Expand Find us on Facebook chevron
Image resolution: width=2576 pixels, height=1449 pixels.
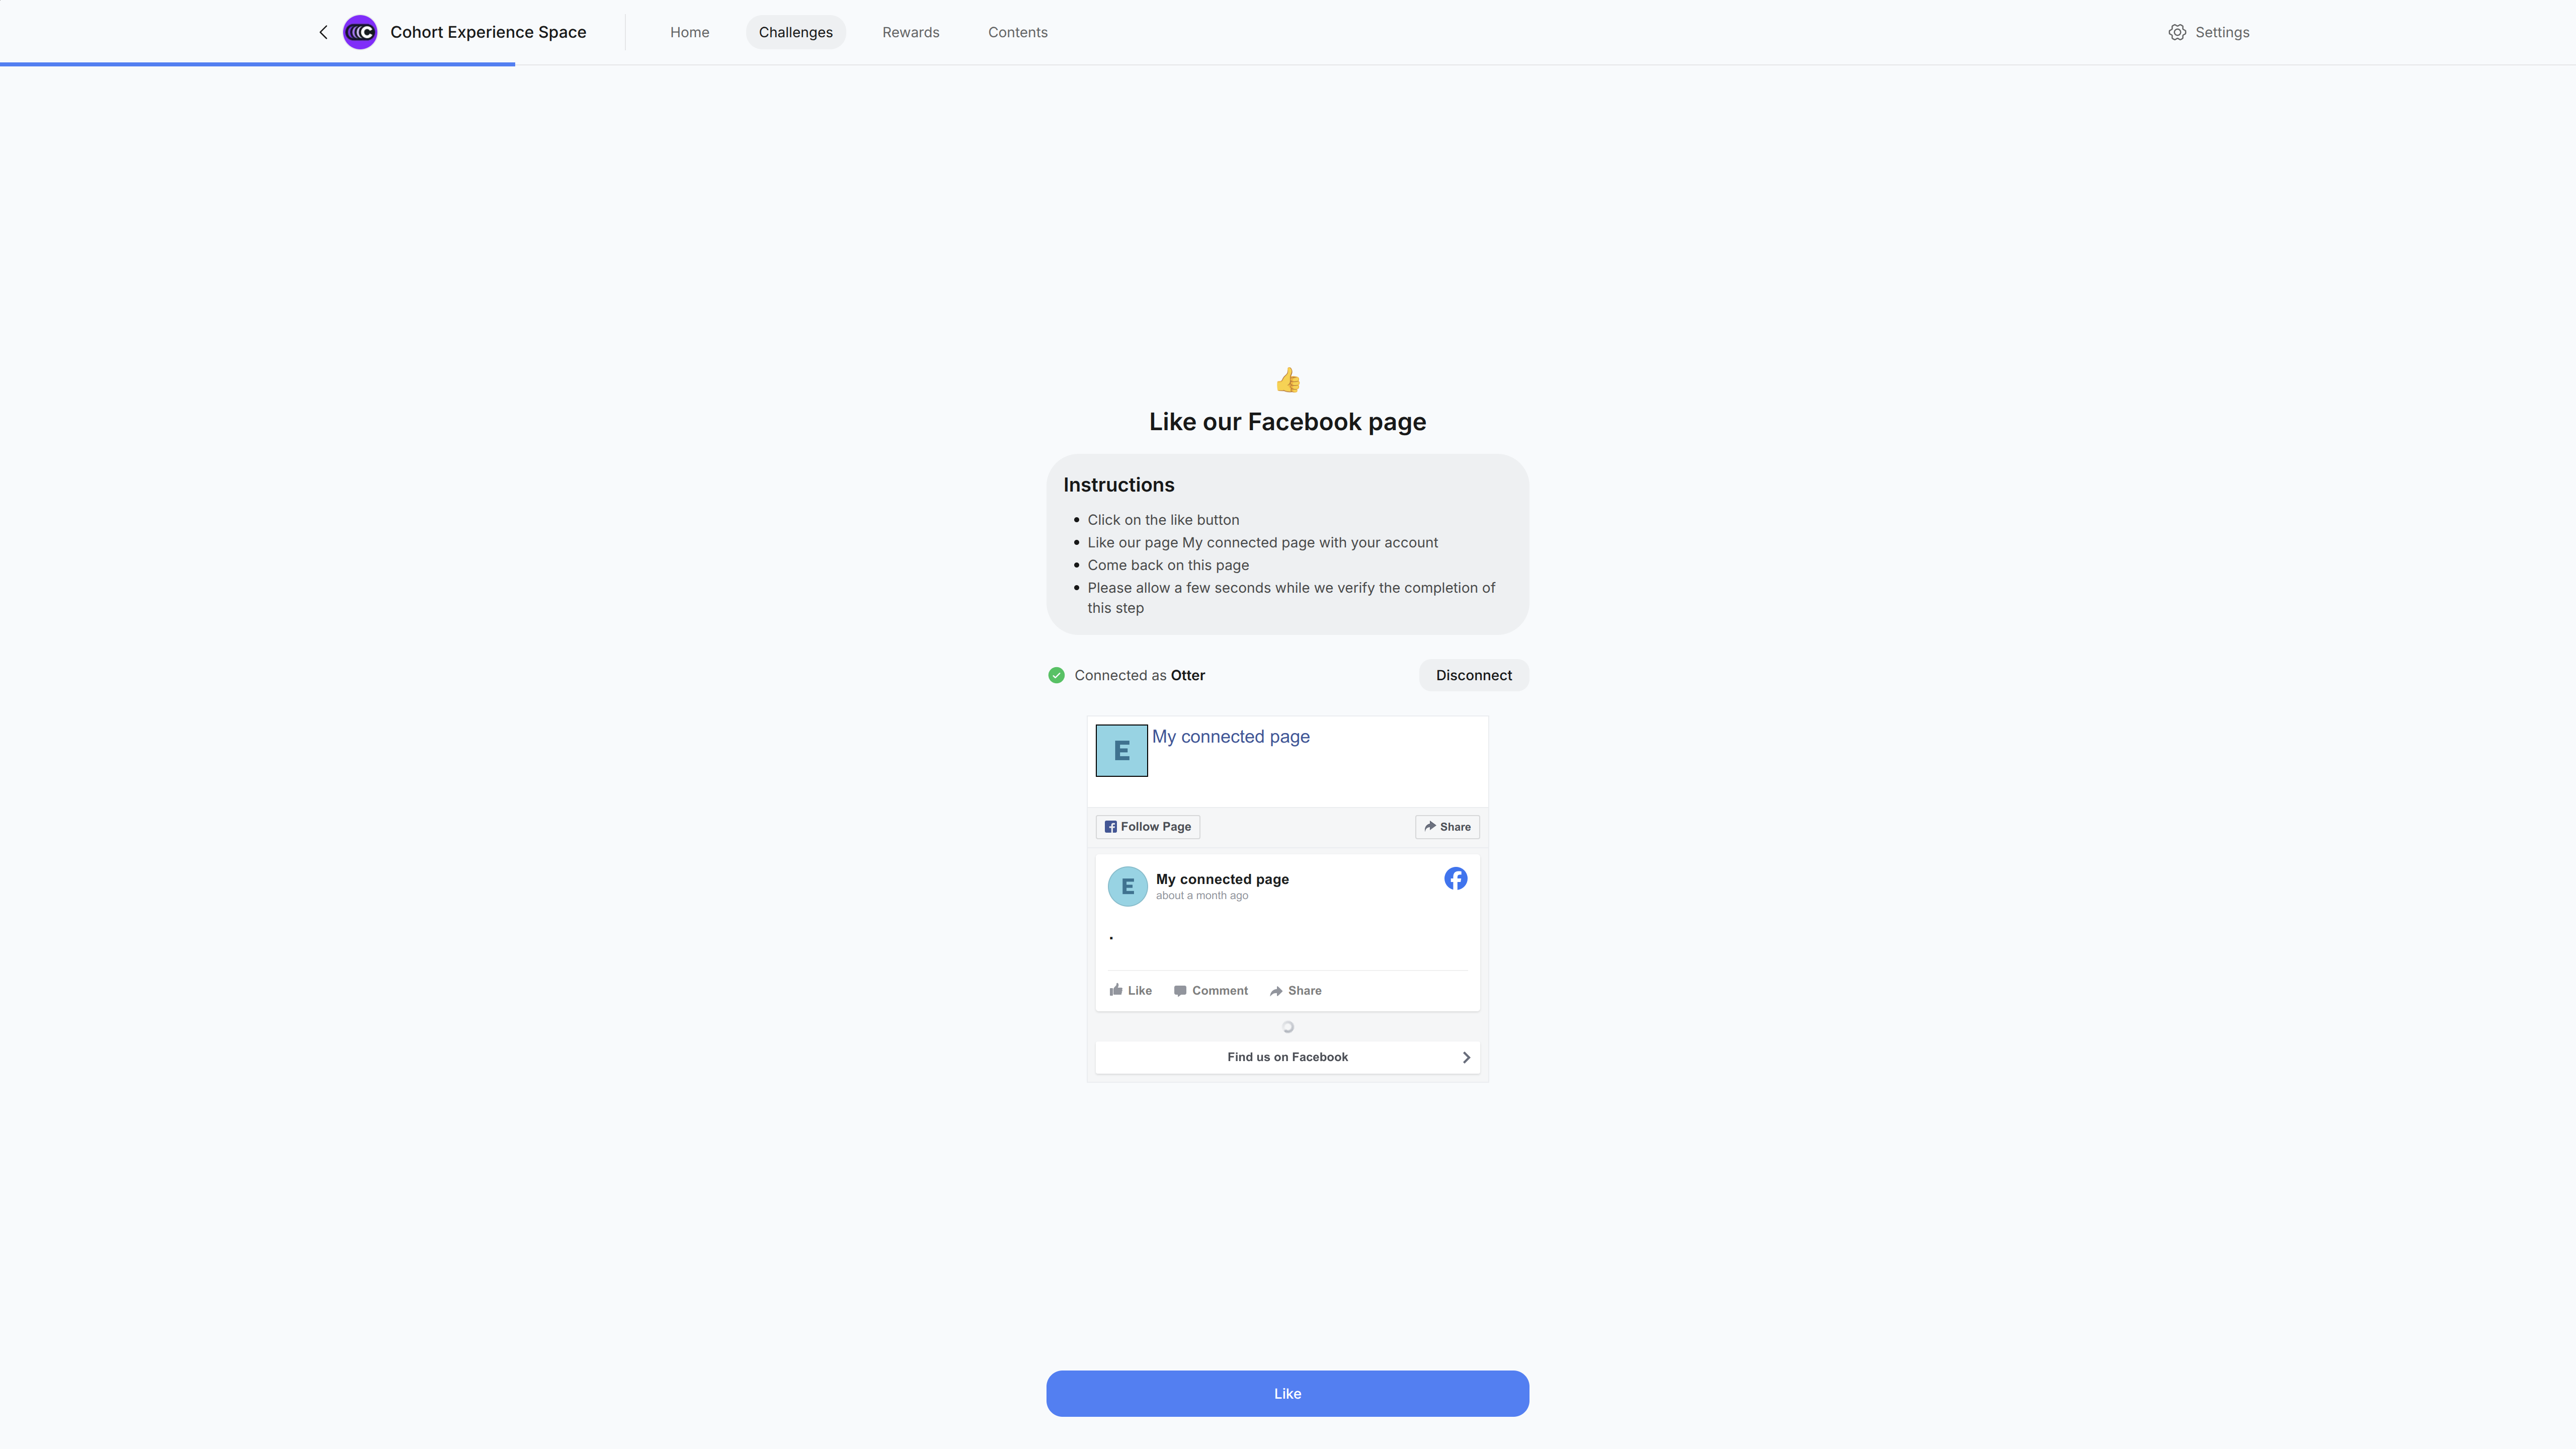click(x=1466, y=1057)
